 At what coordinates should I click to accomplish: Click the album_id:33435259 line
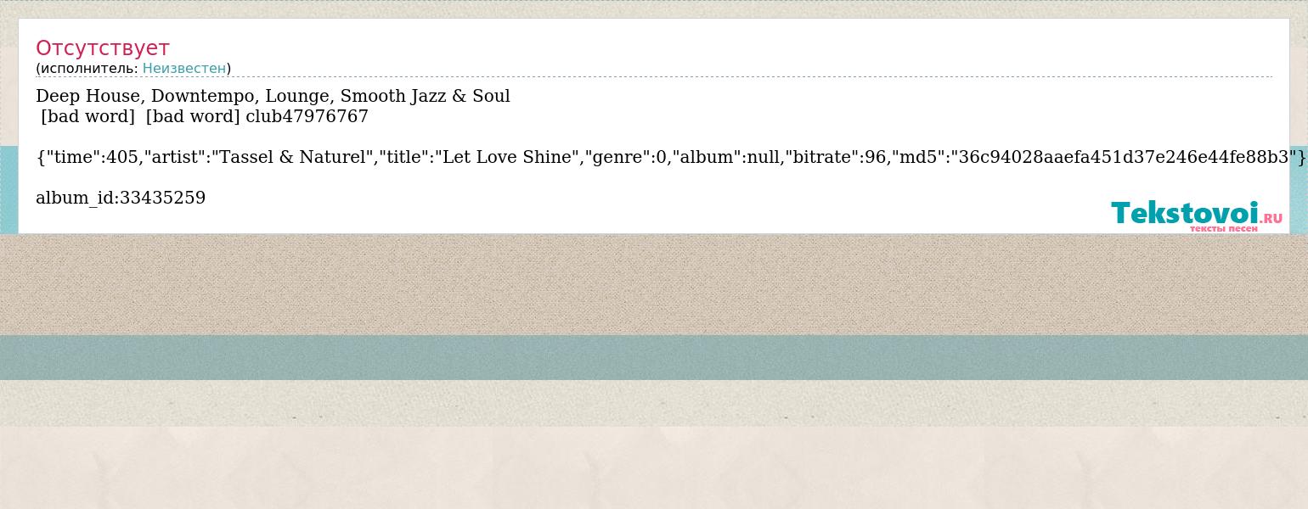coord(121,198)
